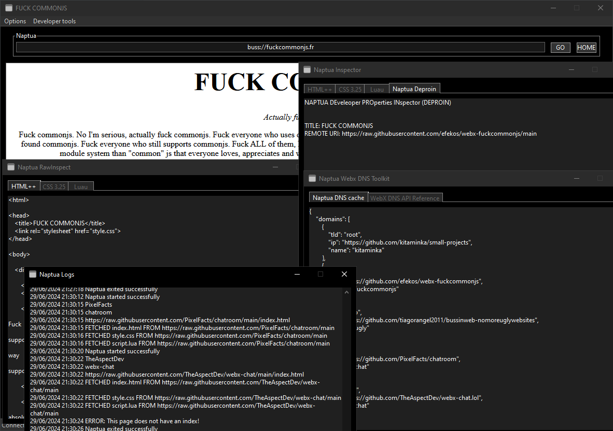
Task: Click the FETCHED script.lua PixelFacts log line
Action: click(x=180, y=343)
